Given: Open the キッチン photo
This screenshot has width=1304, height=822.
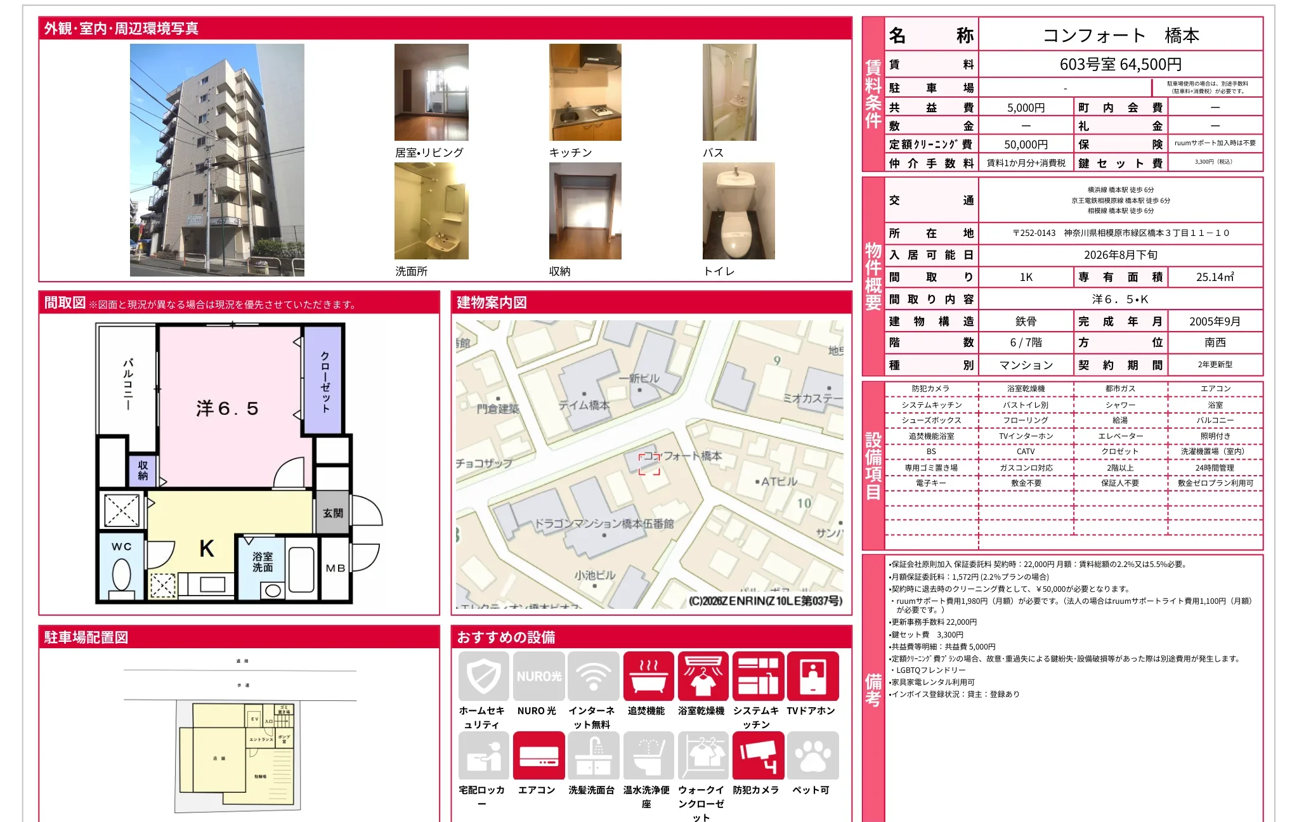Looking at the screenshot, I should [x=585, y=92].
